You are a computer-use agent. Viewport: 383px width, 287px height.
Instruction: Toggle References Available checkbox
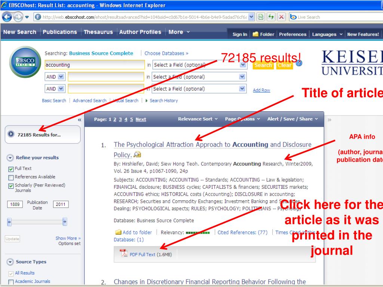(11, 178)
